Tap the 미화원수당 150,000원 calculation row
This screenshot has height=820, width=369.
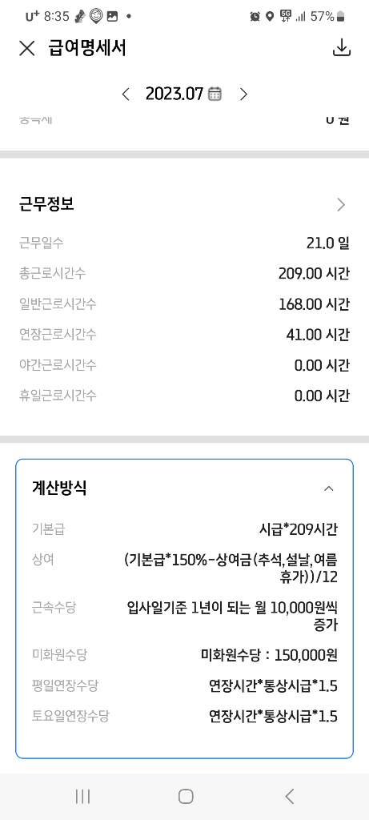pyautogui.click(x=184, y=655)
